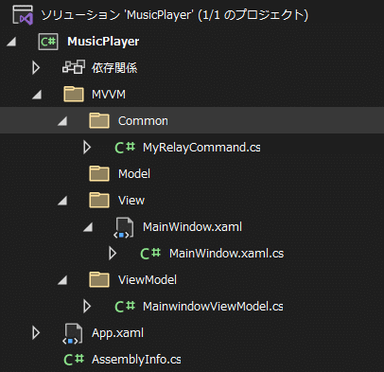Select the MVVM folder label
The width and height of the screenshot is (384, 372).
click(x=109, y=95)
